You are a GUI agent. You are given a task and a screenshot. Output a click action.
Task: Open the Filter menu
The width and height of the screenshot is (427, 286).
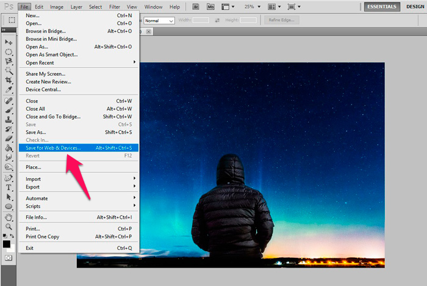(115, 7)
